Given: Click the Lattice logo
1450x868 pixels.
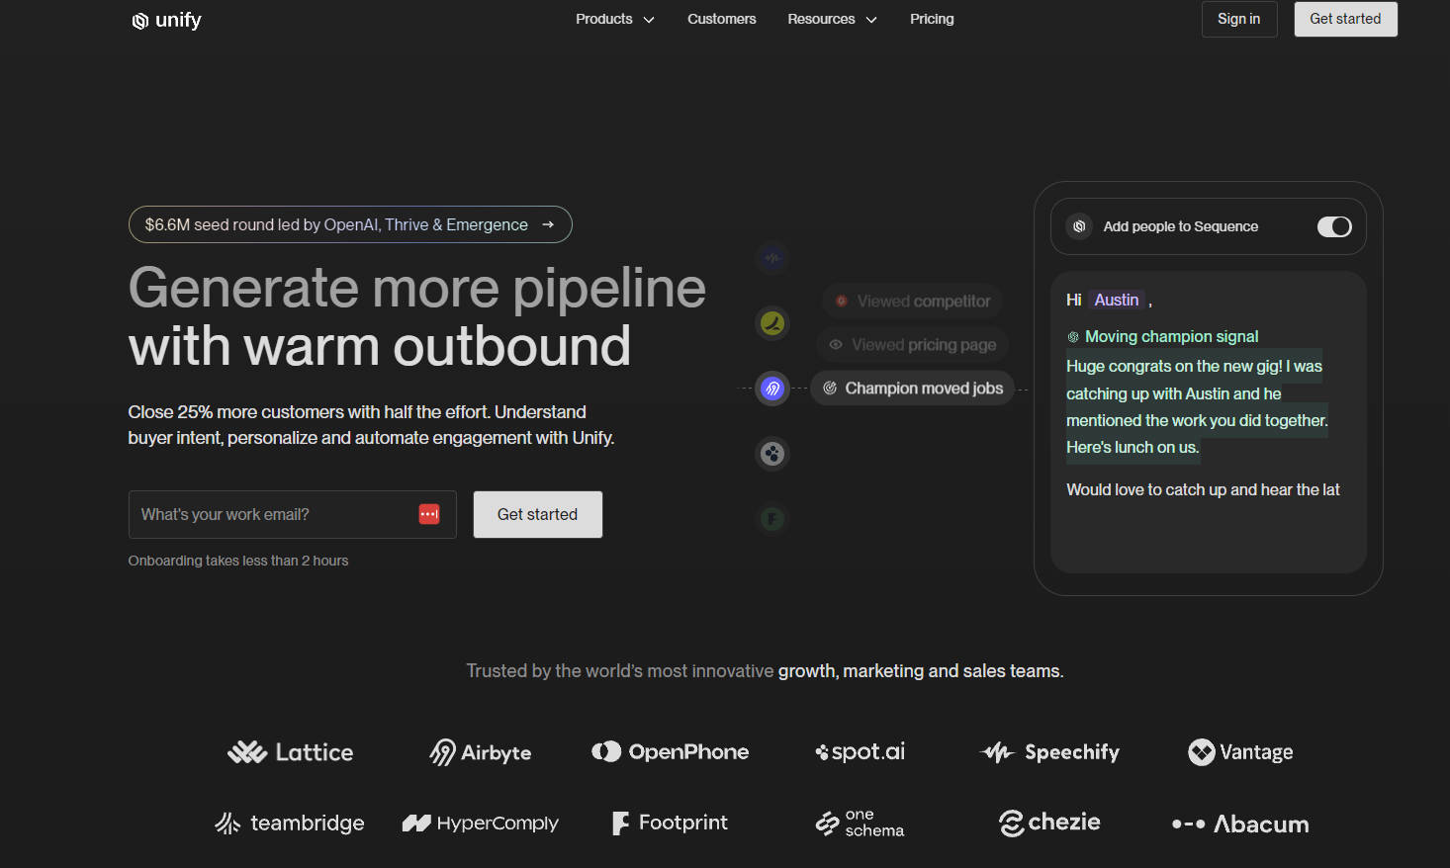Looking at the screenshot, I should 290,752.
